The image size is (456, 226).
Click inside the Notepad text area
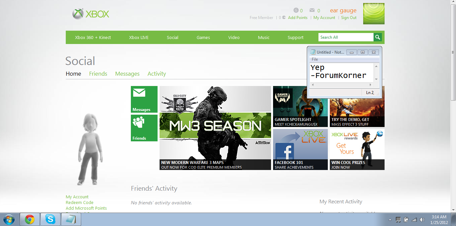click(341, 72)
